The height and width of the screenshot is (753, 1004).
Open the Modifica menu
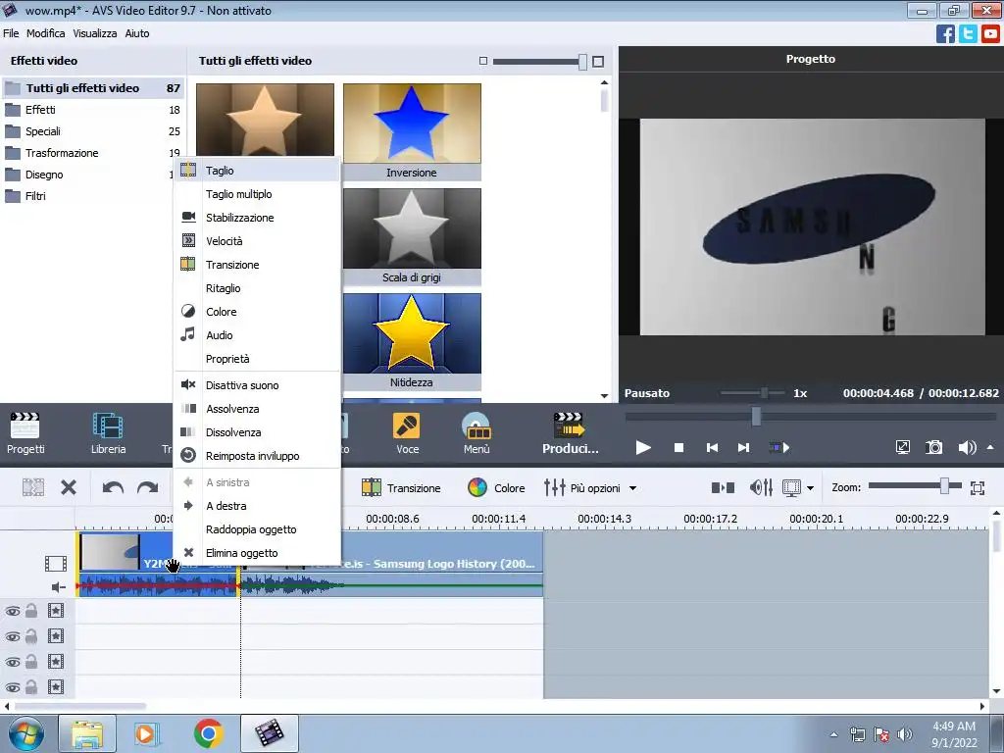[x=45, y=33]
